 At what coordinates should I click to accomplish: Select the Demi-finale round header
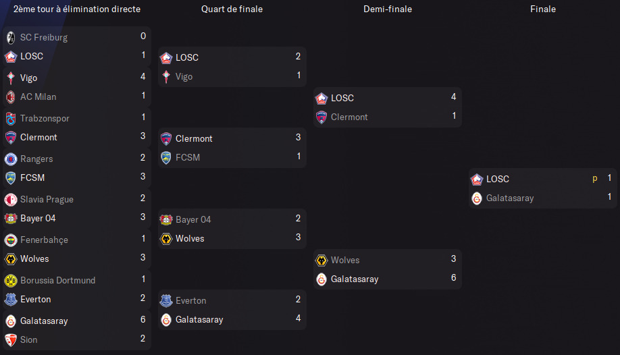coord(388,9)
